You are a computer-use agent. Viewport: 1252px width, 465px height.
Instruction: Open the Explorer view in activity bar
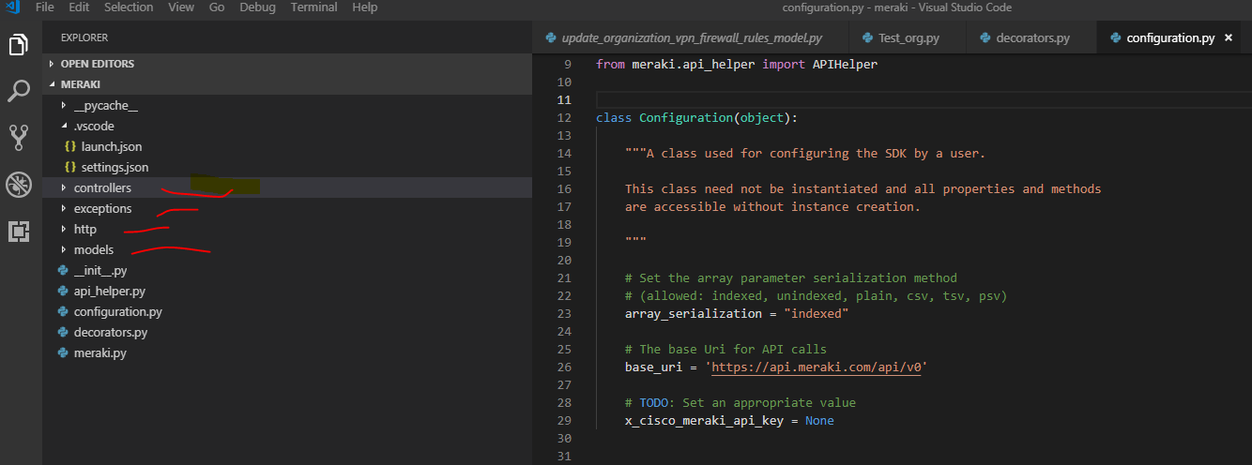tap(19, 44)
